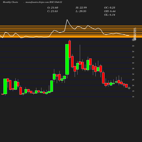142x142 pixels.
Task: Click the "14" price axis label
Action: (x=133, y=97)
